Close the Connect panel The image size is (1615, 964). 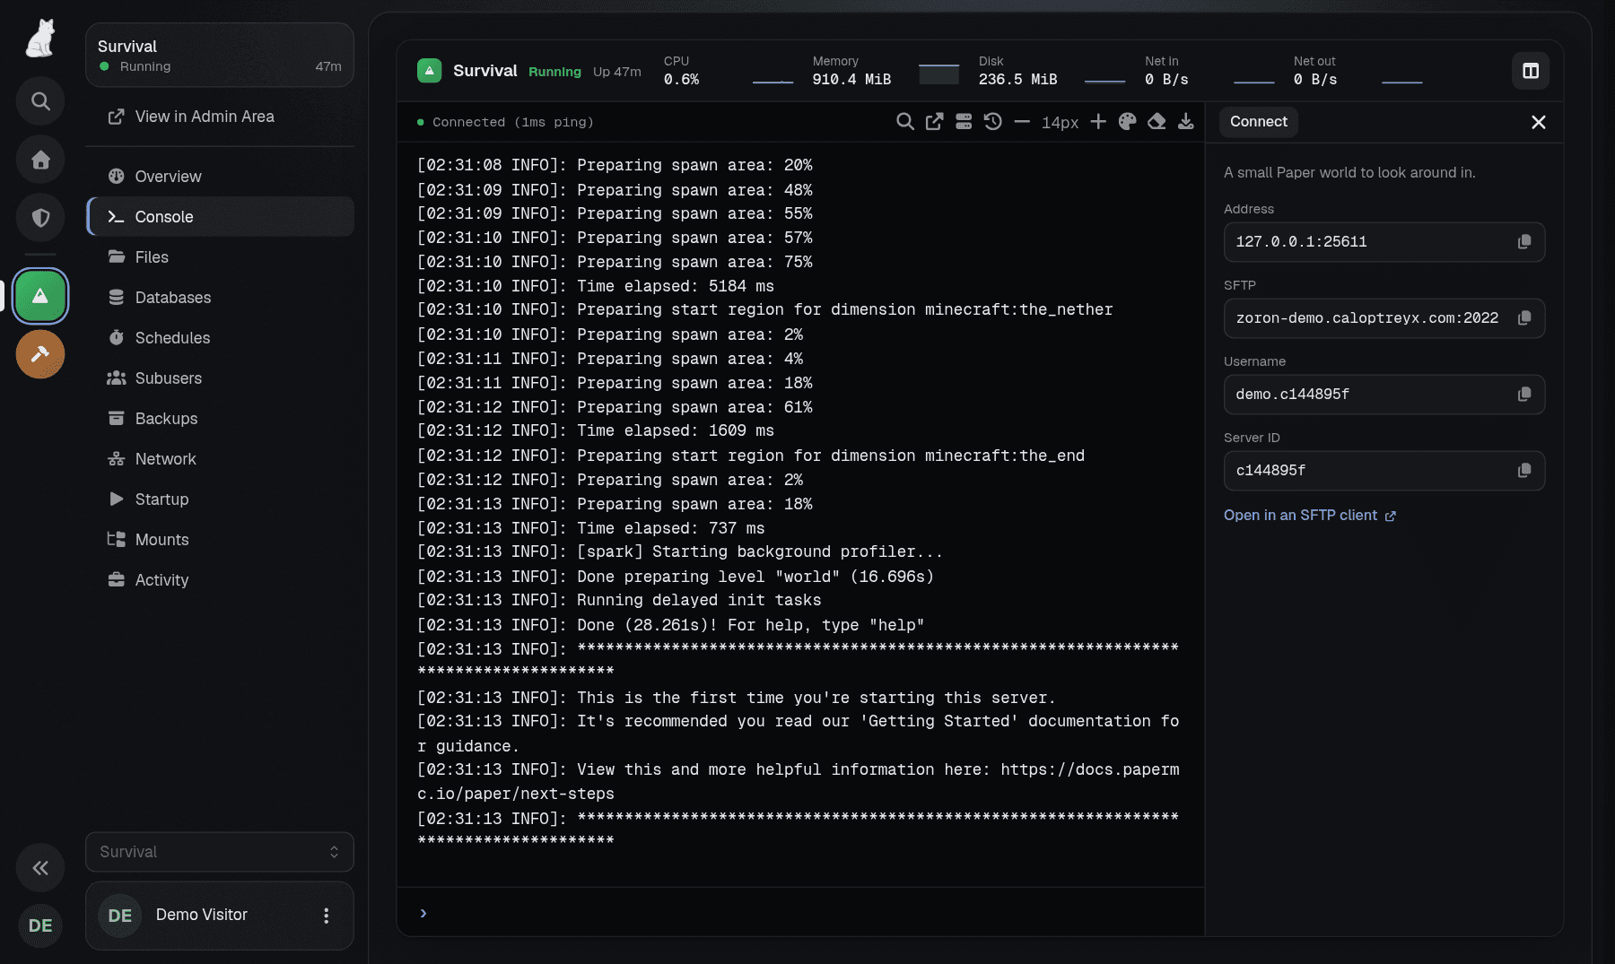click(x=1539, y=122)
